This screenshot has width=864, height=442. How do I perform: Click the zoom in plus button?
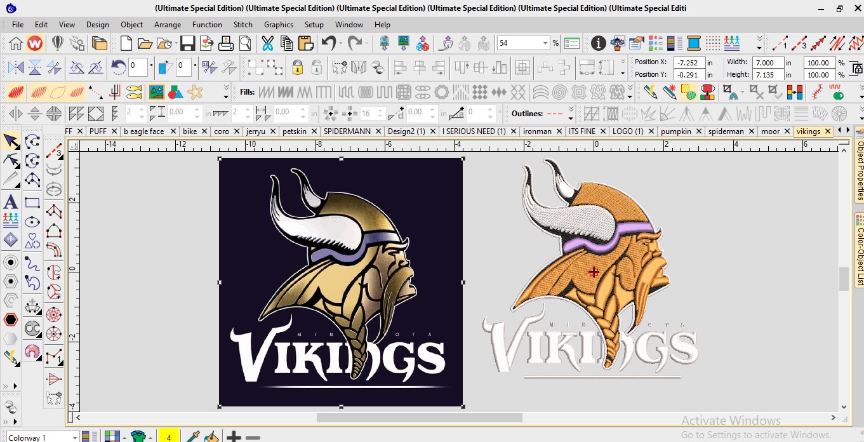click(234, 437)
